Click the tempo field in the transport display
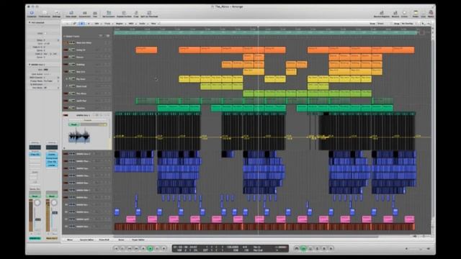 (x=232, y=247)
